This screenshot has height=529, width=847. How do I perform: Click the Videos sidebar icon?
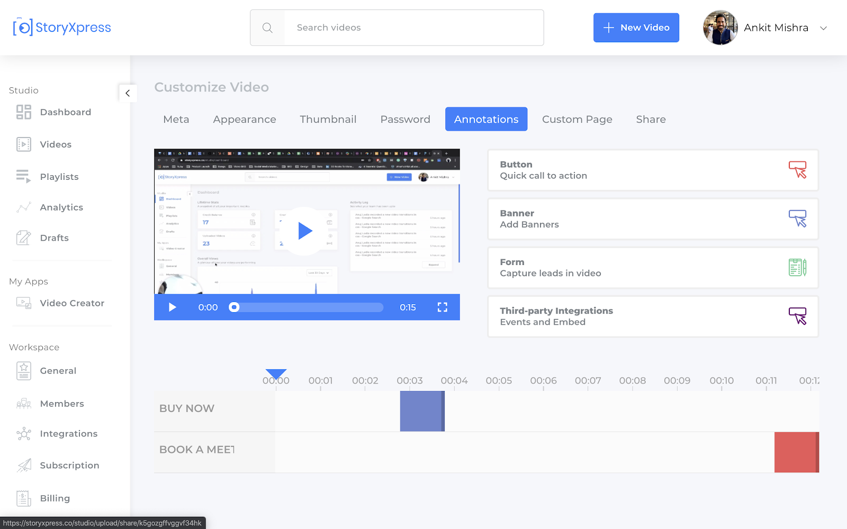click(x=24, y=144)
